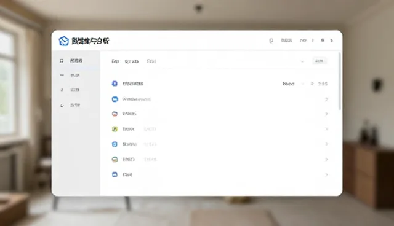394x226 pixels.
Task: Click the grey secondary text in the fourth row
Action: click(150, 129)
